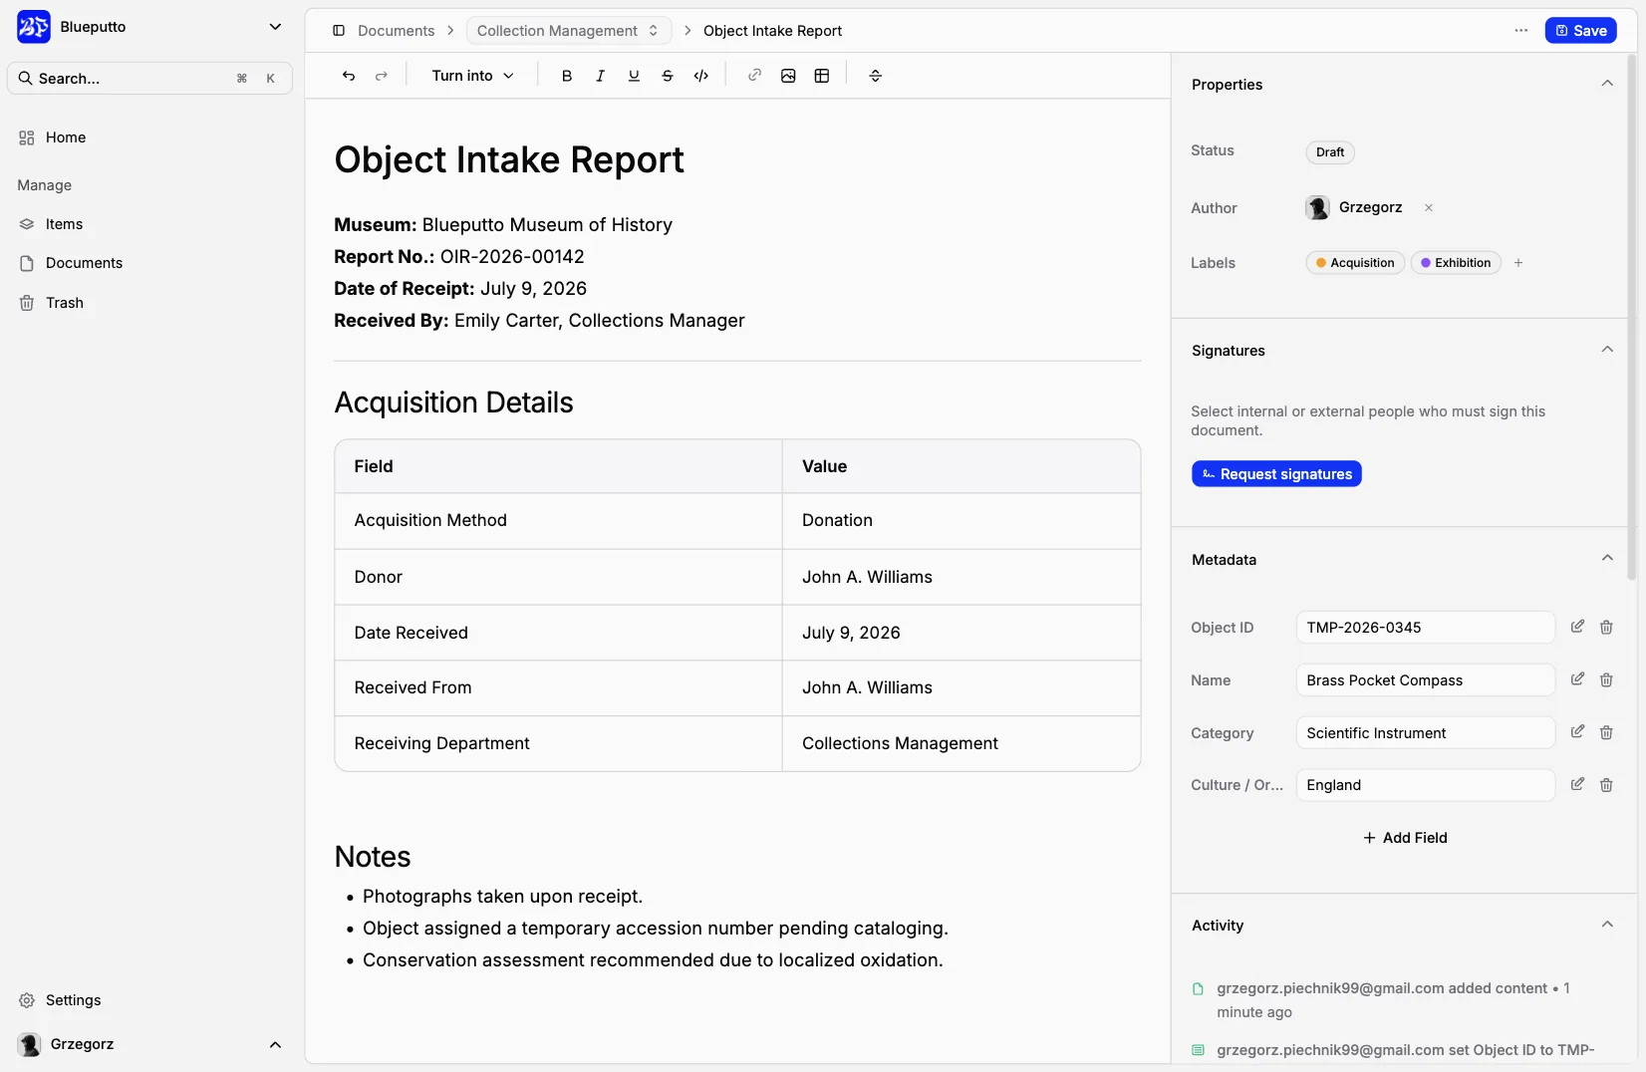Remove Grzegorz as author
The width and height of the screenshot is (1646, 1072).
1429,207
